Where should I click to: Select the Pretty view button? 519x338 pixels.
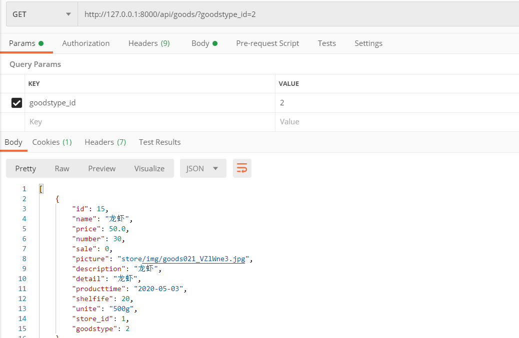point(25,169)
